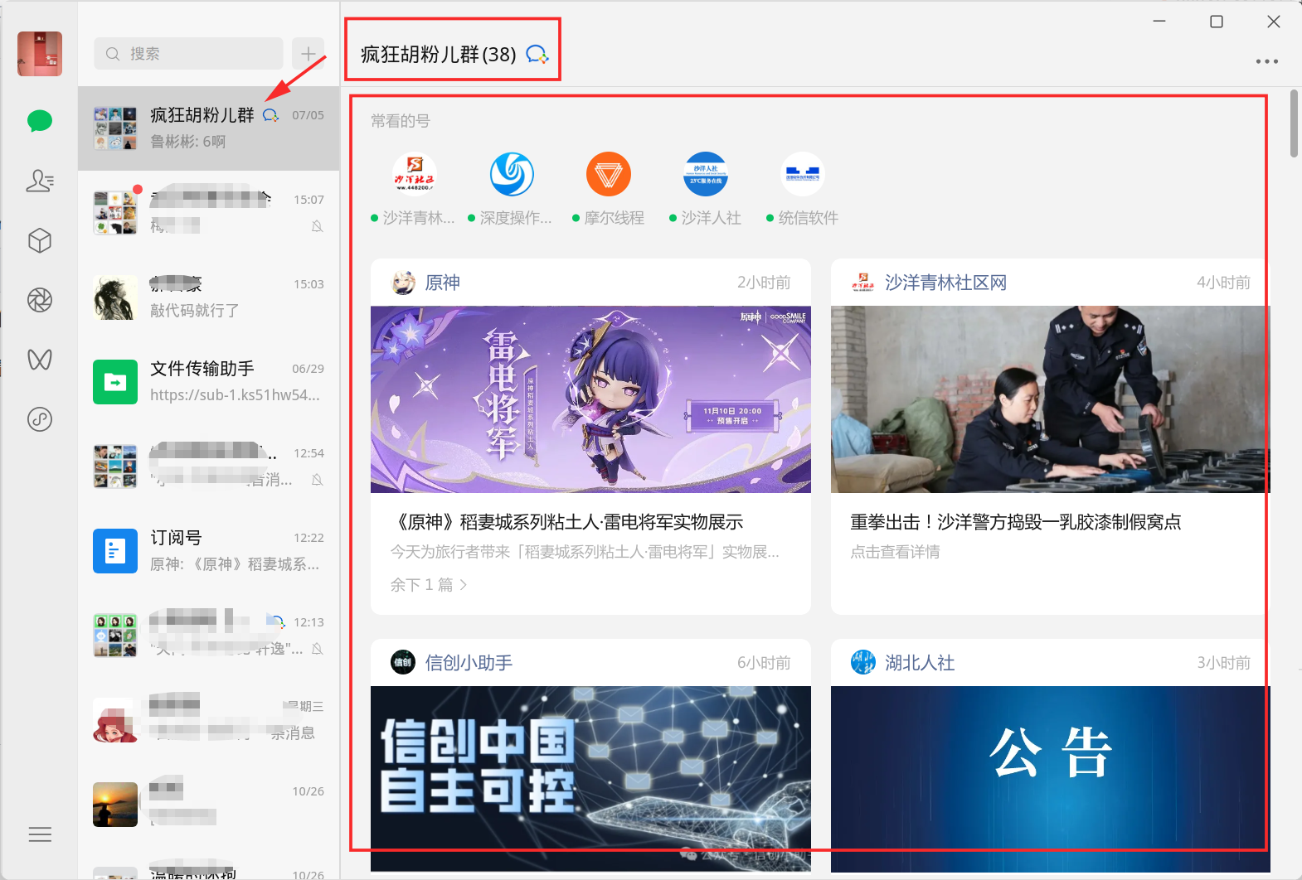Open the 沙洋青林社区网 account link
The width and height of the screenshot is (1302, 880).
click(x=946, y=283)
